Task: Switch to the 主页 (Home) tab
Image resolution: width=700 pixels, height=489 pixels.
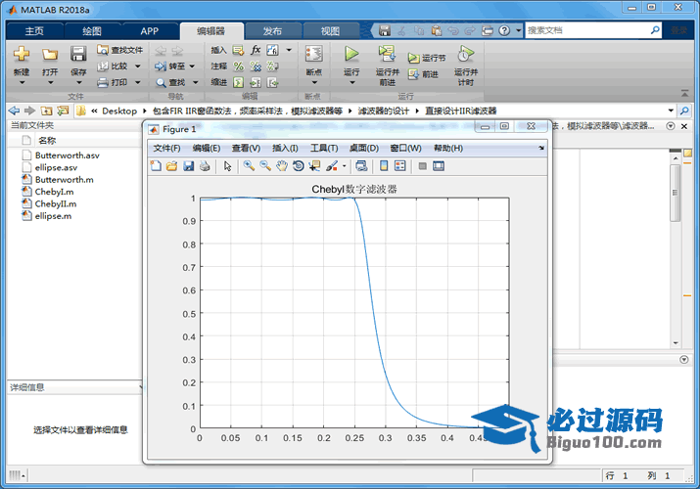Action: [34, 30]
